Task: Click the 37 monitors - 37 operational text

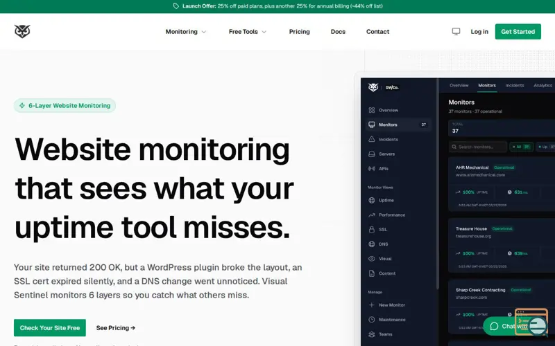Action: (x=475, y=111)
